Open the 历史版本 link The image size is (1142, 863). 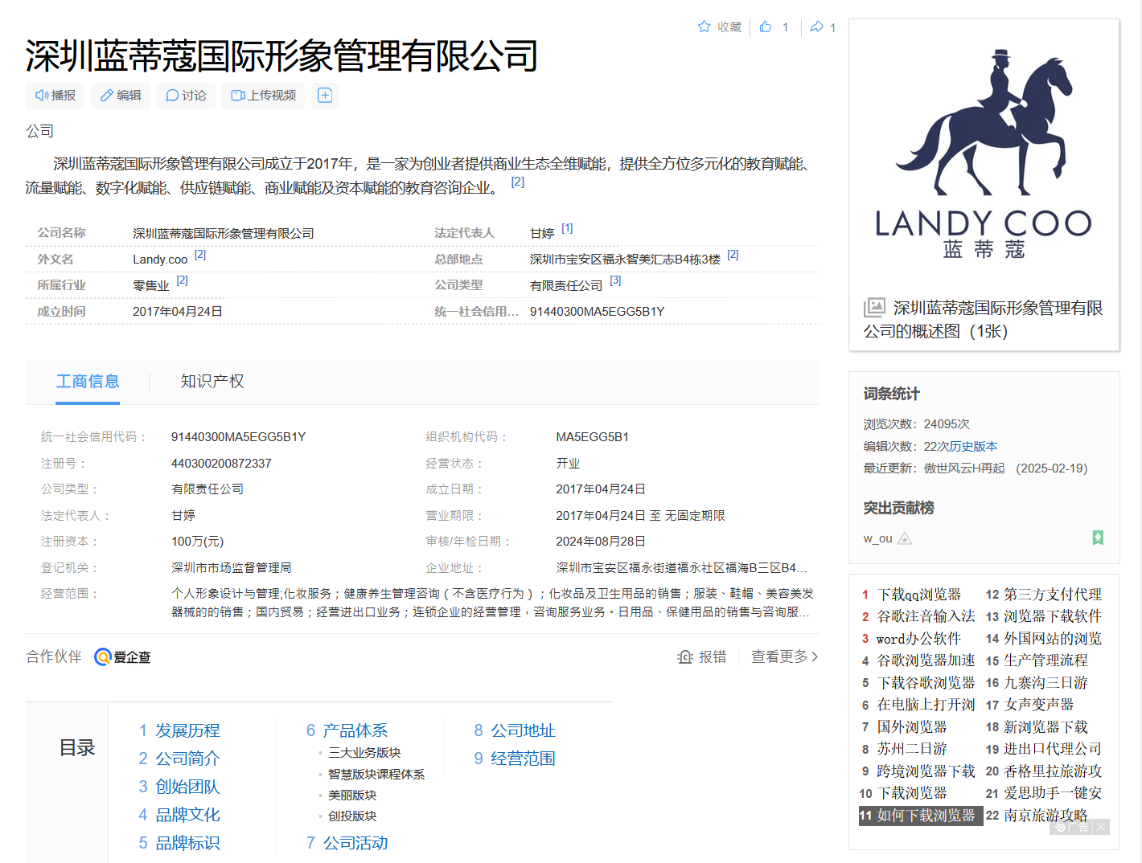coord(973,446)
